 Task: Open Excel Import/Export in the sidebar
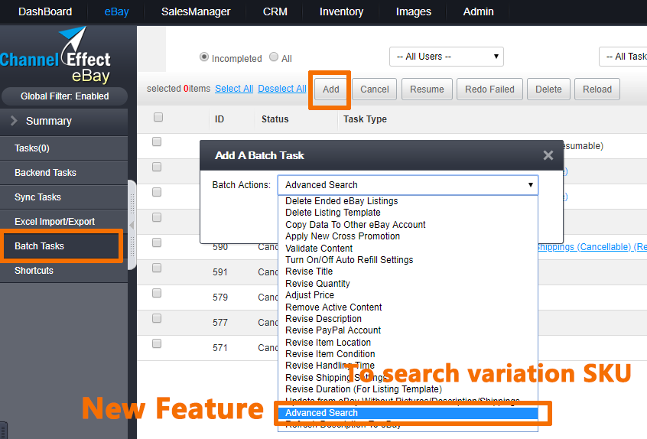(x=64, y=222)
